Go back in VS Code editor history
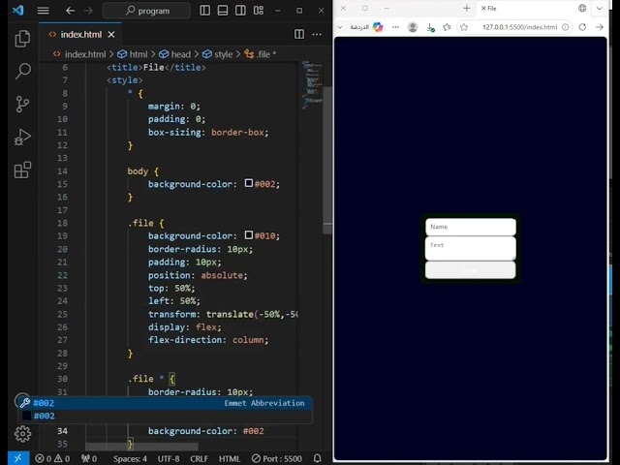Image resolution: width=620 pixels, height=465 pixels. [x=70, y=11]
